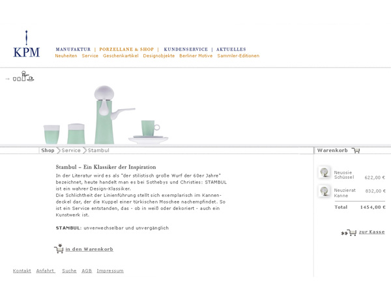Viewport: 391px width, 288px height.
Task: Go to the Aktuelles menu item
Action: 231,49
